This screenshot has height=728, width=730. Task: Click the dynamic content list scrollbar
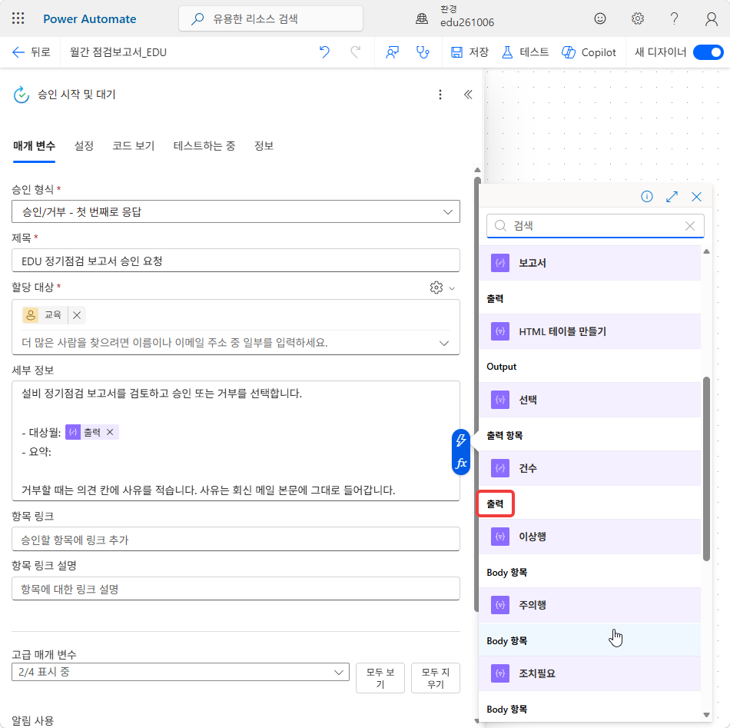coord(706,469)
